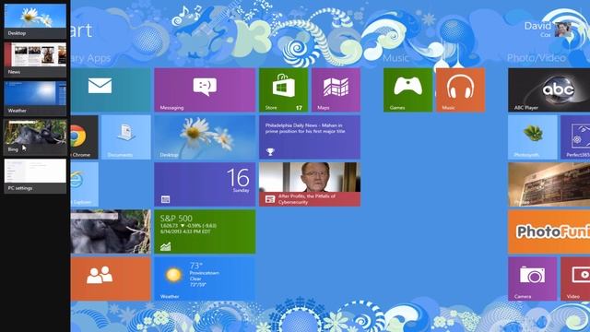590x332 pixels.
Task: Open the Perfect365 tile
Action: [x=575, y=137]
